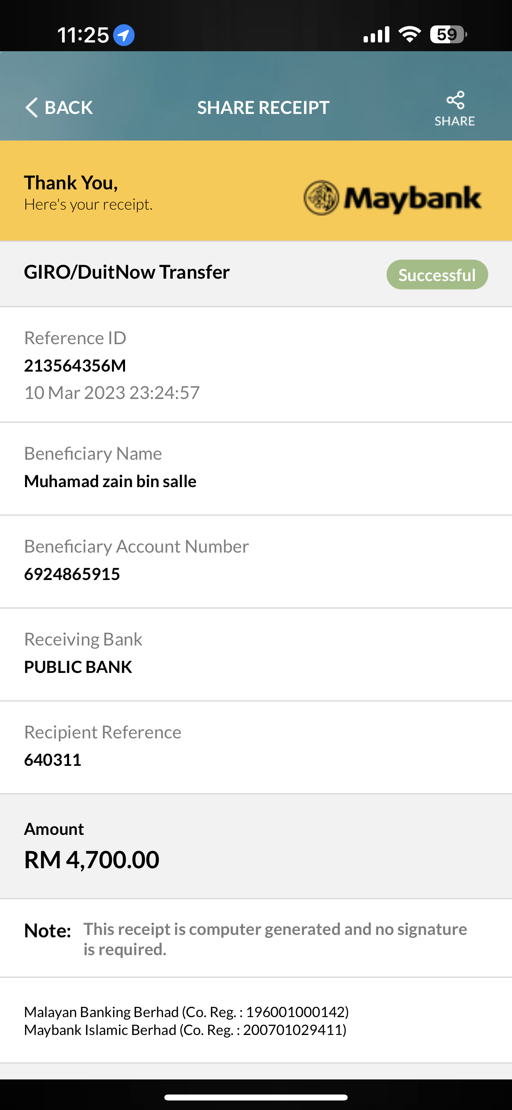This screenshot has height=1110, width=512.
Task: Select recipient reference 640311
Action: pos(52,760)
